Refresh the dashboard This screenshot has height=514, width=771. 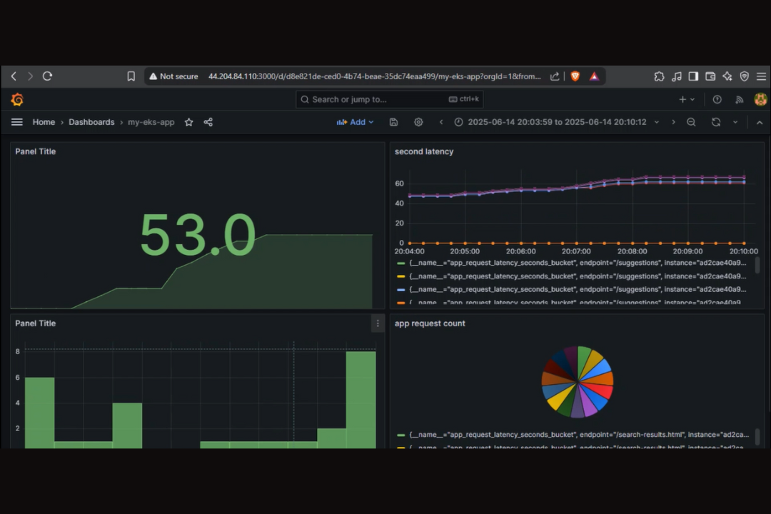(715, 122)
